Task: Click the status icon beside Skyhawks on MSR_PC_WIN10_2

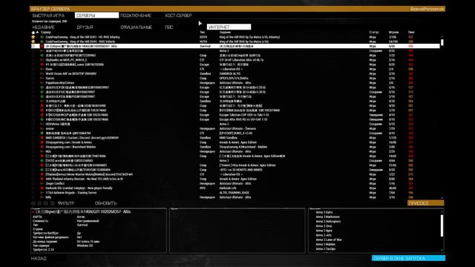Action: click(x=42, y=60)
